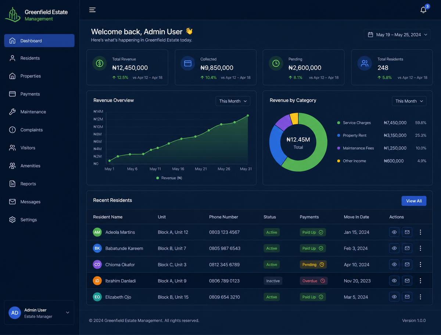Viewport: 441px width, 335px height.
Task: View Chioma Okafor details eye icon
Action: 394,264
